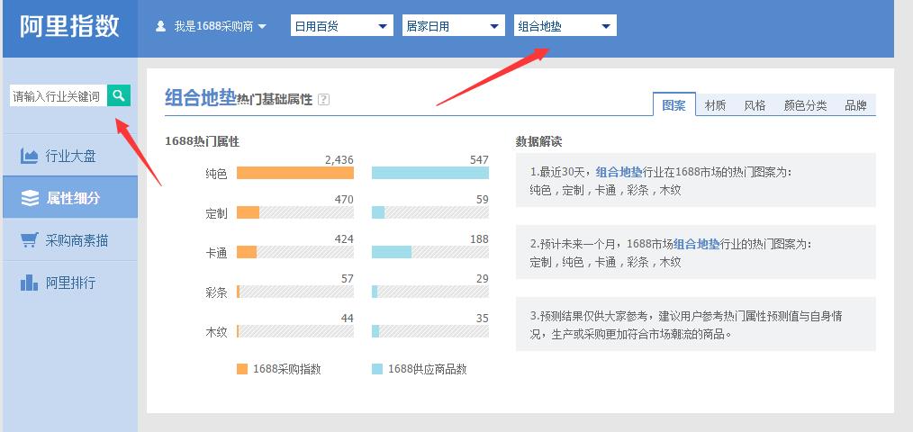913x432 pixels.
Task: Open 阿里排行 in the sidebar
Action: [x=70, y=283]
